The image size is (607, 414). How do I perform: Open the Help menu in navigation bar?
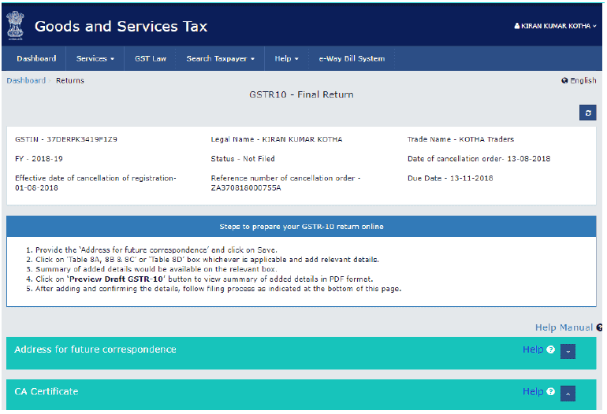tap(286, 59)
